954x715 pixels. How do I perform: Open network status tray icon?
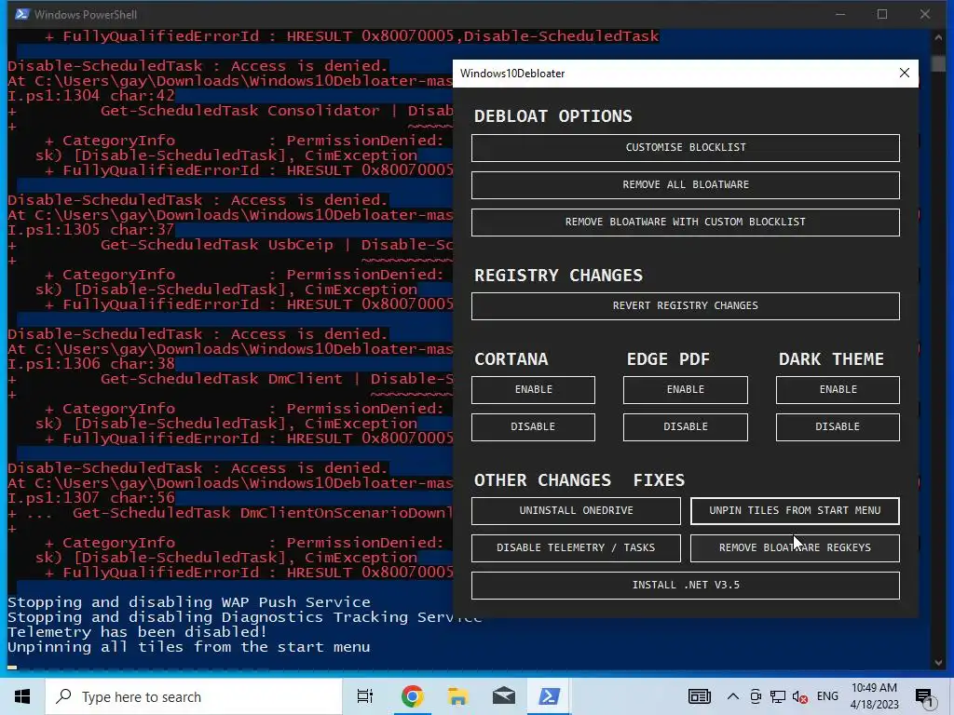[778, 696]
